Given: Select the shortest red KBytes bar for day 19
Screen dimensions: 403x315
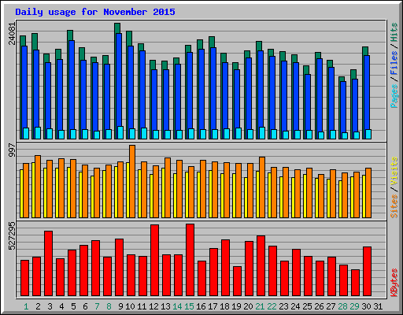Looking at the screenshot, I should click(x=237, y=281).
